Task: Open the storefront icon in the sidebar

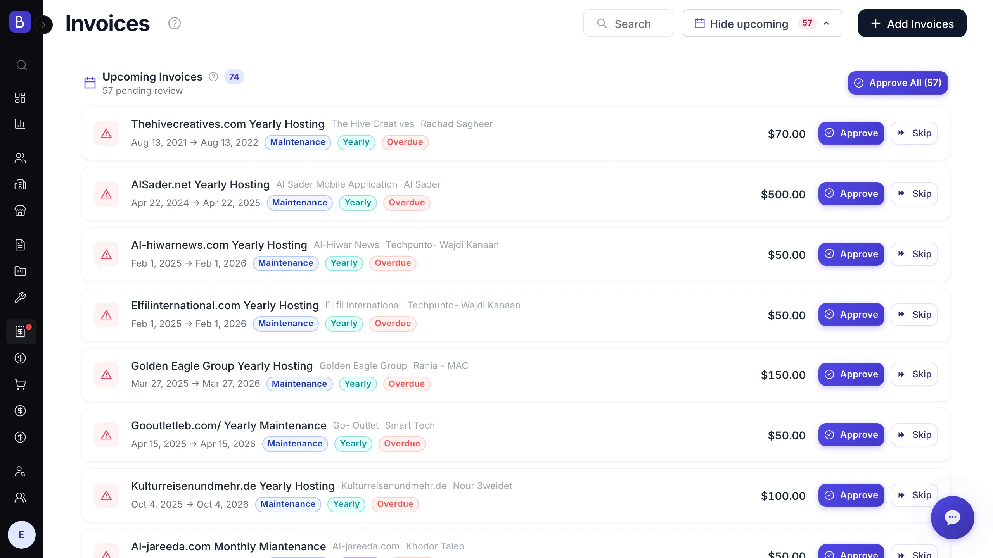Action: coord(20,211)
